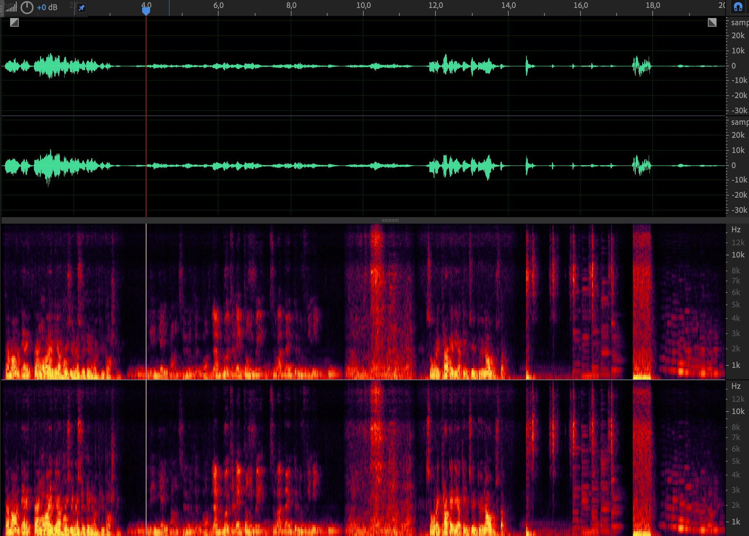Click the bottom channel -30k amplitude label
Image resolution: width=749 pixels, height=536 pixels.
click(x=739, y=210)
